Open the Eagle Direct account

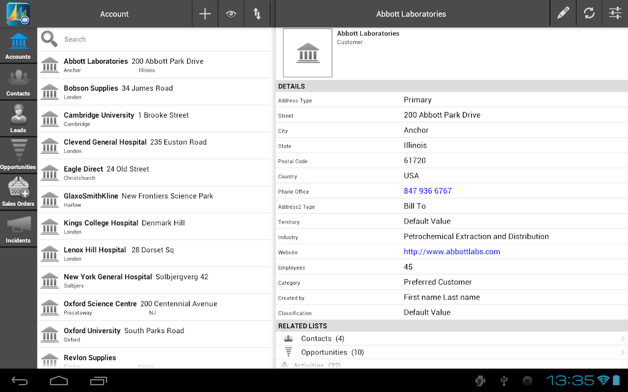[x=154, y=172]
